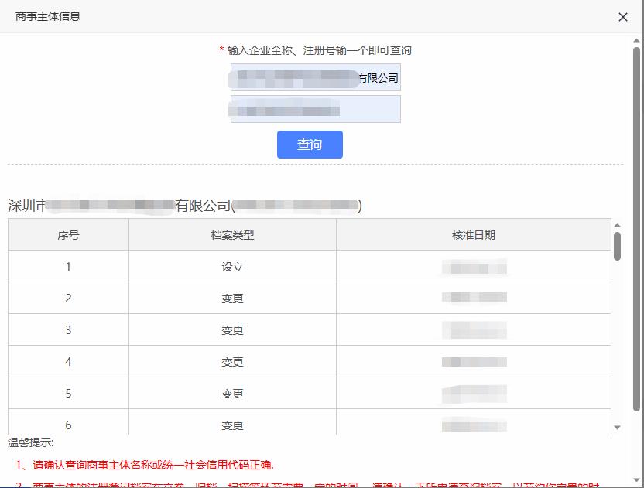Select the 档案类型 column header
Screen dimensions: 644x488
click(x=231, y=234)
